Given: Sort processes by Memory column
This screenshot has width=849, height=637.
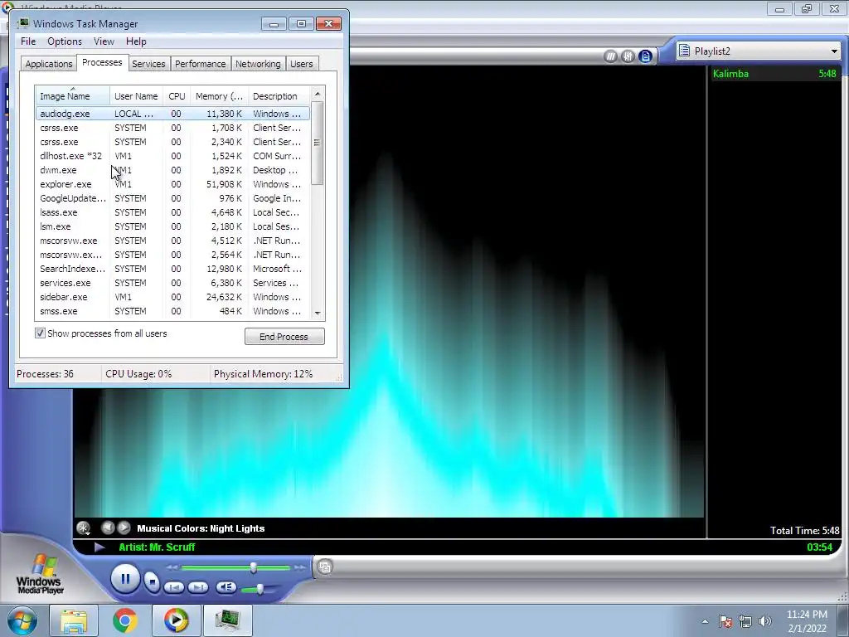Looking at the screenshot, I should coord(219,96).
